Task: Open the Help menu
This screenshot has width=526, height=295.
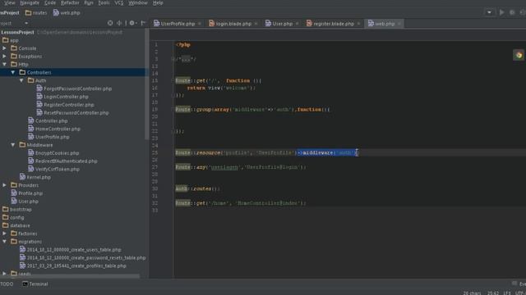Action: tap(158, 2)
